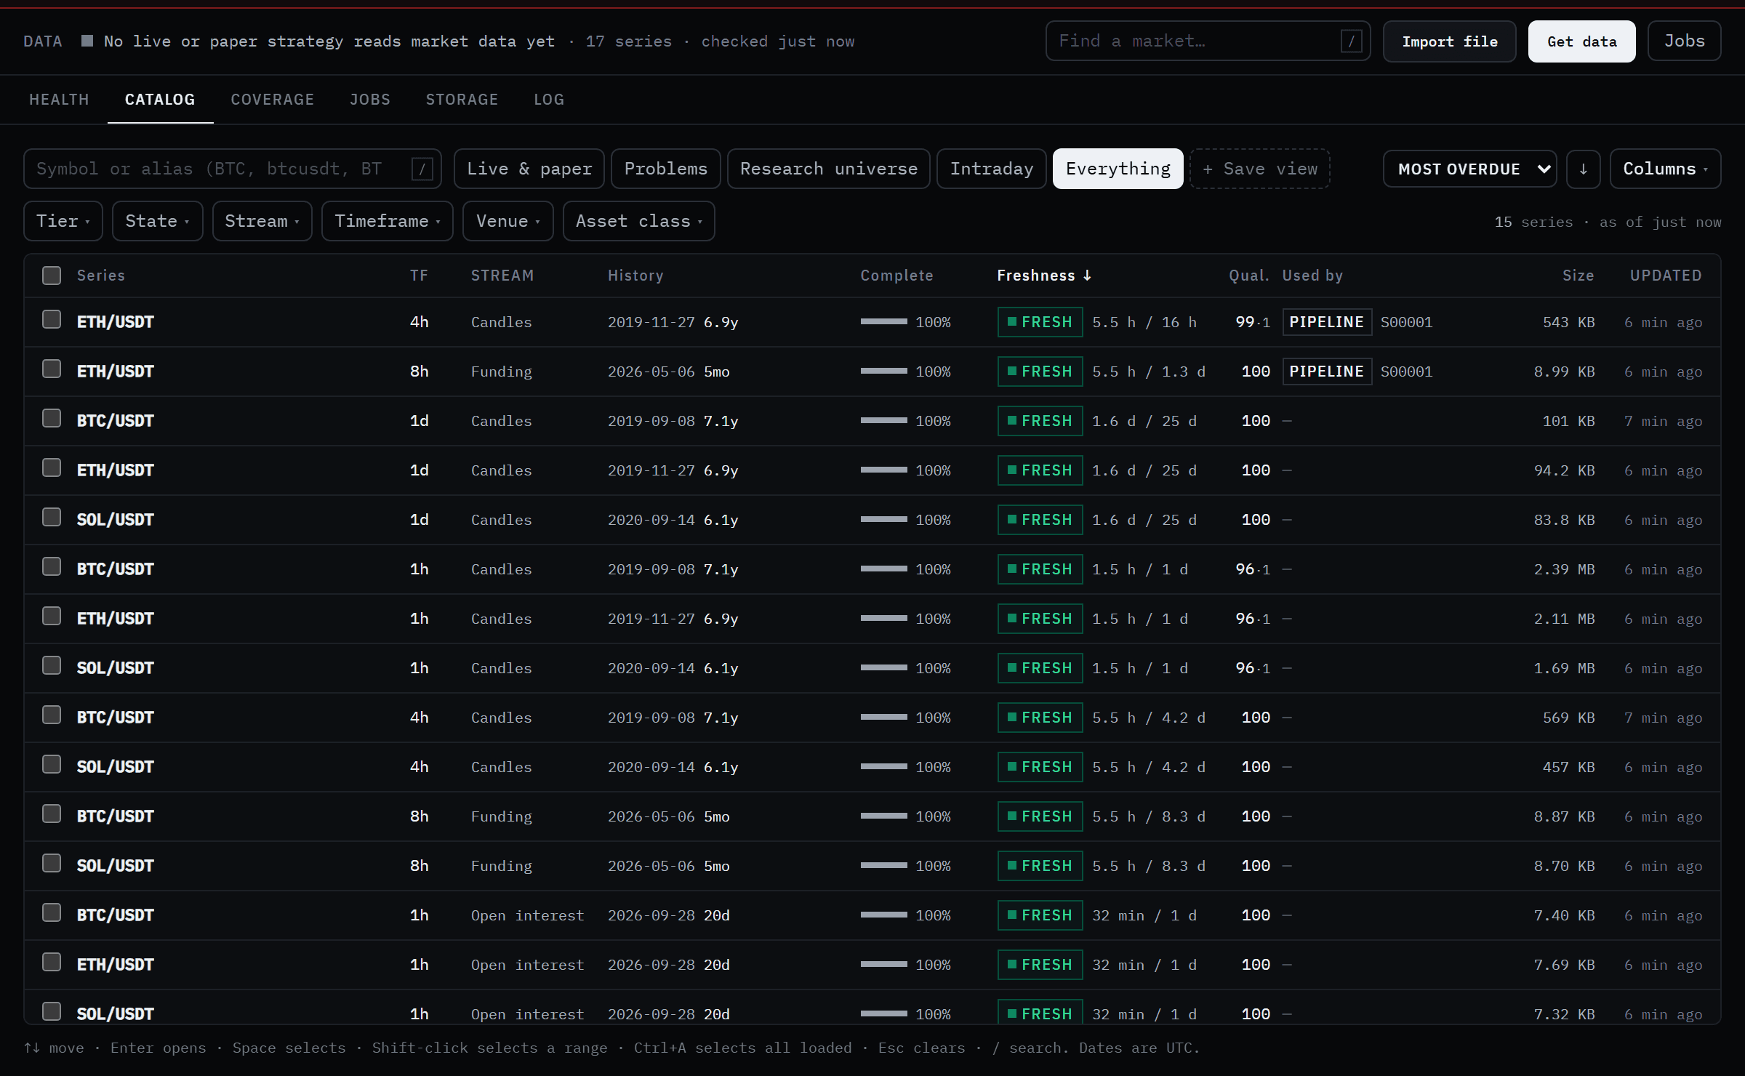Image resolution: width=1745 pixels, height=1076 pixels.
Task: Click the Get data button
Action: [x=1581, y=41]
